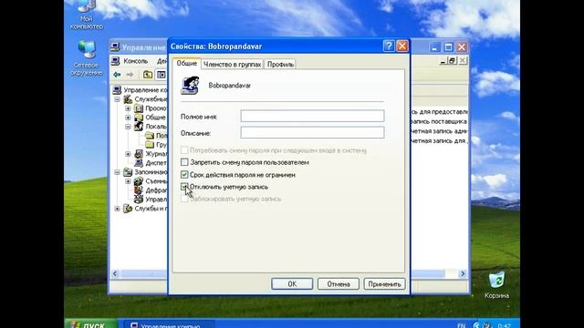This screenshot has height=328, width=584.
Task: Click the 'Локальные пользователи' users icon
Action: (x=139, y=127)
